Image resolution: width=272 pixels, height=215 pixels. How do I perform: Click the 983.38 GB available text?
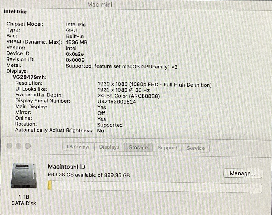pos(88,175)
